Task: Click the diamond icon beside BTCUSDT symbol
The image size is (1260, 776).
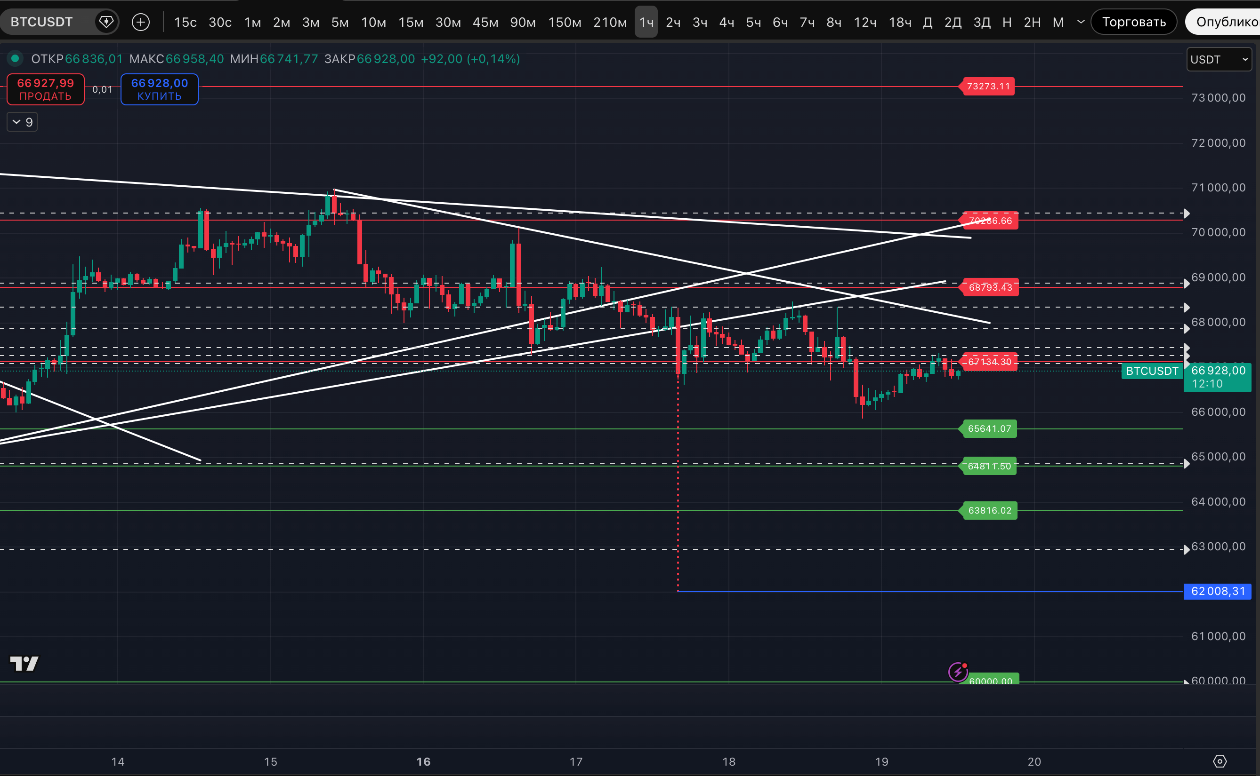Action: tap(106, 22)
